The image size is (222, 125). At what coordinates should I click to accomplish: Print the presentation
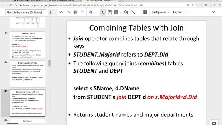[x=75, y=12]
